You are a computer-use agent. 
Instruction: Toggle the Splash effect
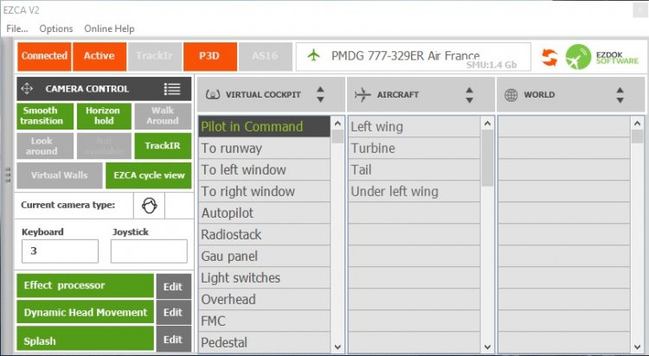pyautogui.click(x=85, y=339)
